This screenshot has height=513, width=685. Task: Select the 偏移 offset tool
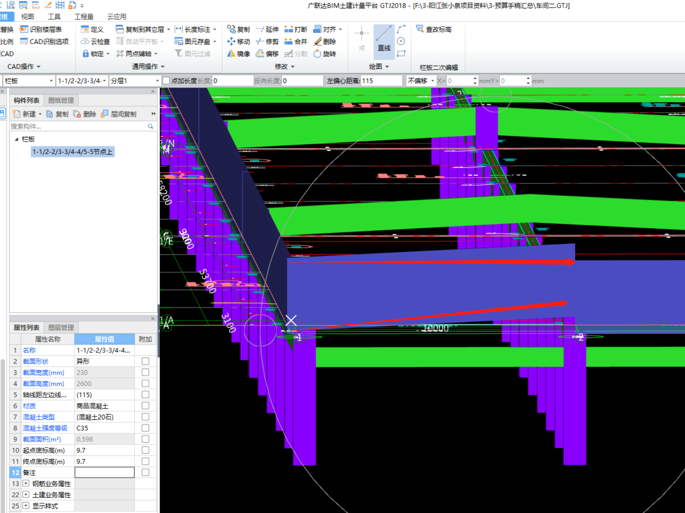pyautogui.click(x=267, y=54)
